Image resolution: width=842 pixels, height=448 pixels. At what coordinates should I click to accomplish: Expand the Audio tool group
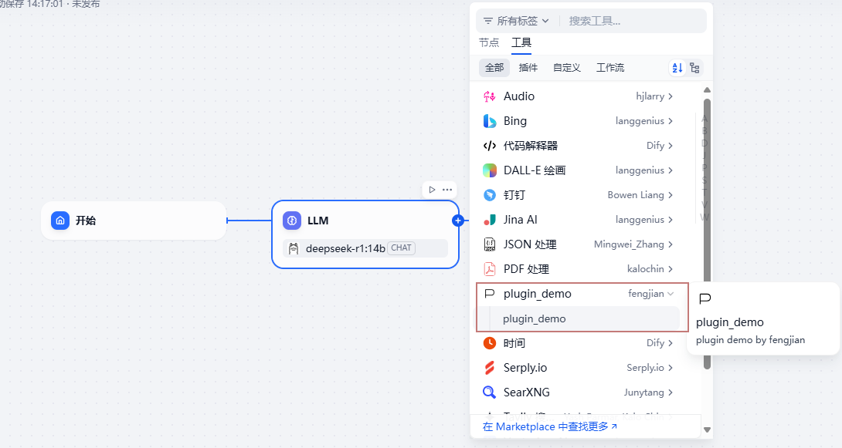(671, 96)
